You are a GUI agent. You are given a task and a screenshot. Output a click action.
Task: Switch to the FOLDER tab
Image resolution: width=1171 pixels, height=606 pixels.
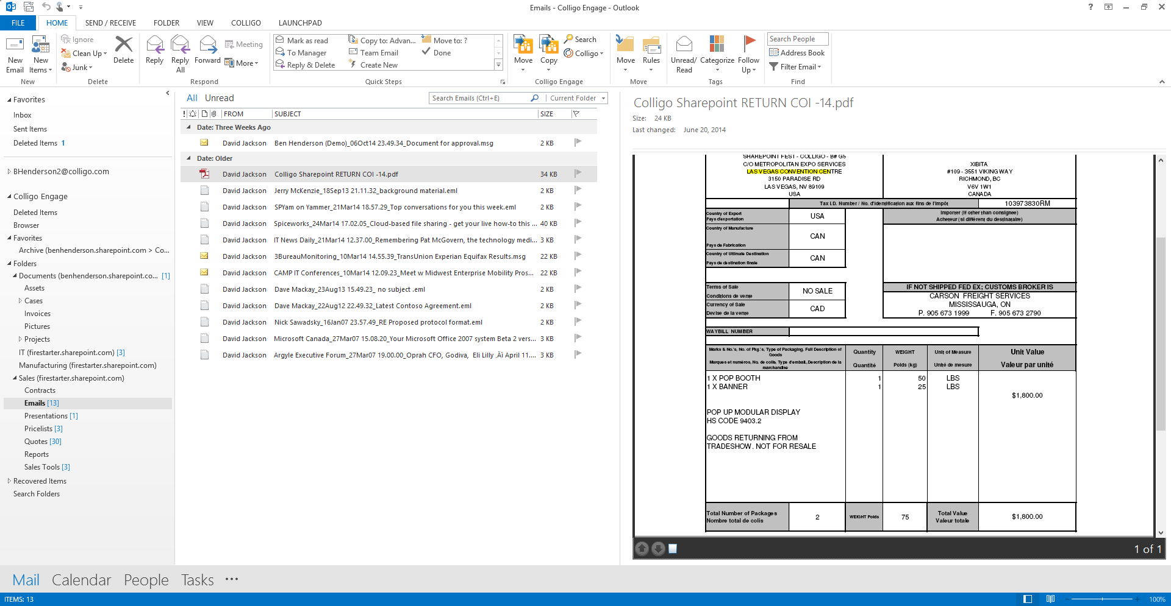(x=167, y=23)
